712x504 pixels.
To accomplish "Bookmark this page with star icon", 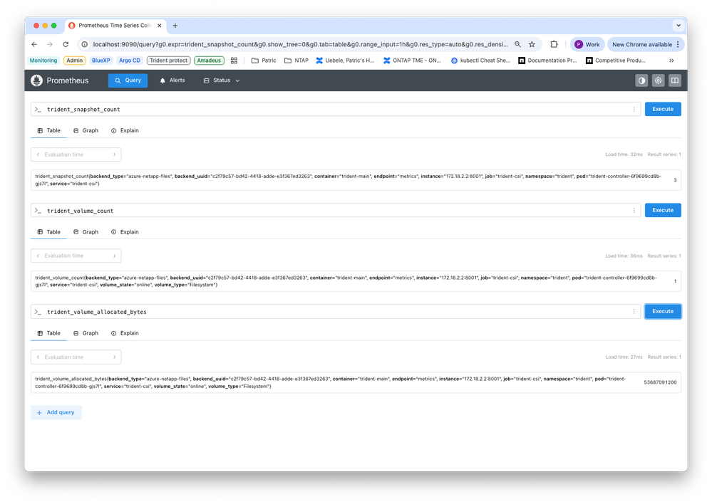I will tap(532, 44).
